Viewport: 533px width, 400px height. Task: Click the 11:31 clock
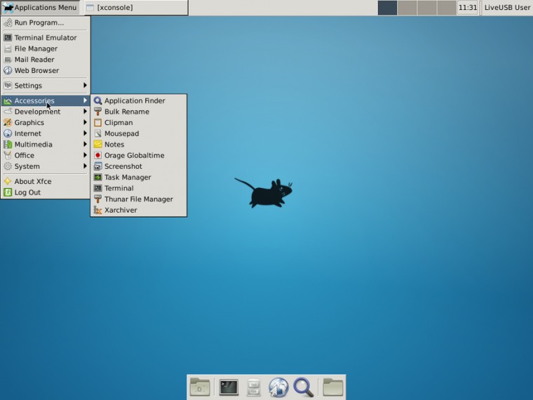468,8
